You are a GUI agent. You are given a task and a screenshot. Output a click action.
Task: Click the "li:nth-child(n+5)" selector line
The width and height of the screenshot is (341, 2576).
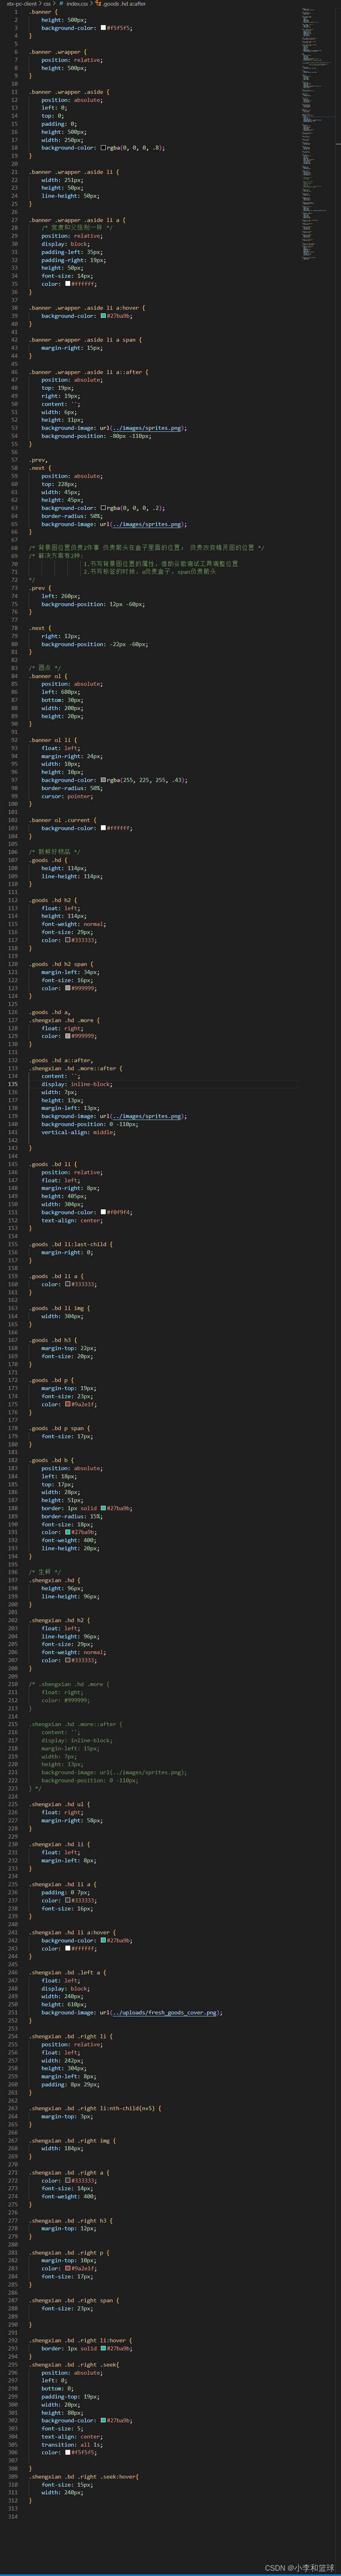95,2108
